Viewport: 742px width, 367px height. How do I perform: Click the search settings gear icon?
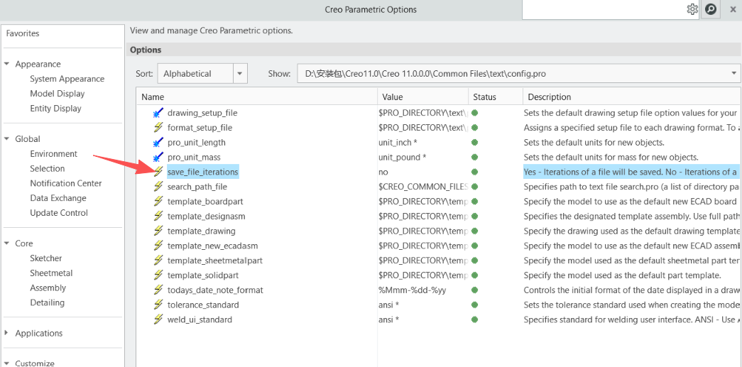tap(692, 9)
